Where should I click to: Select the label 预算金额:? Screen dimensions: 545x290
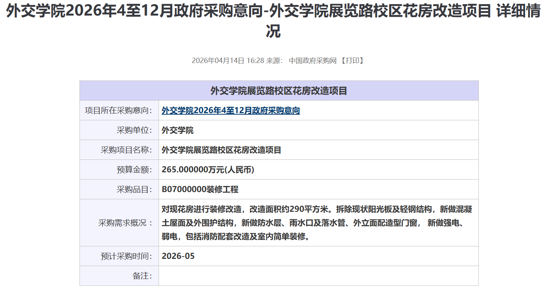135,170
